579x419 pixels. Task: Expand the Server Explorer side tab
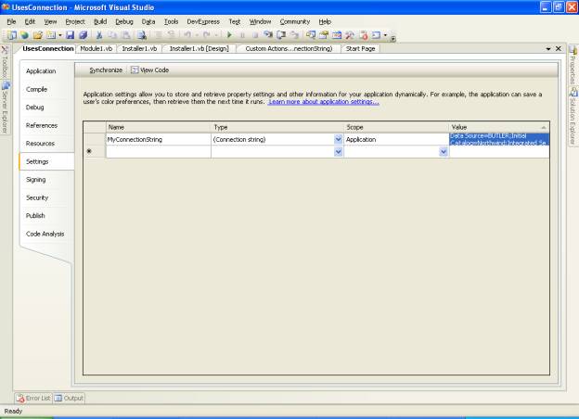pos(6,108)
